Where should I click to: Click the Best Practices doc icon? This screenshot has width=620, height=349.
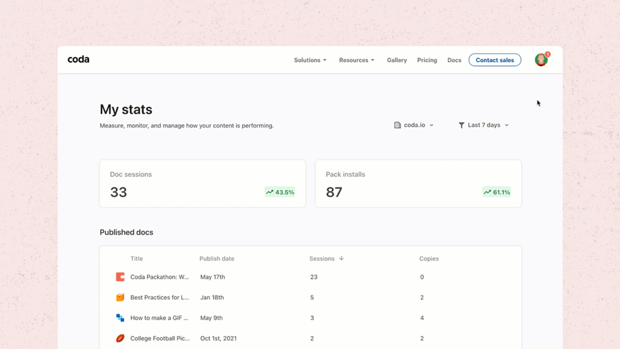pos(120,297)
